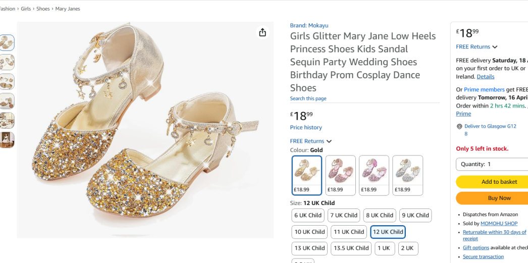Click the location pin icon beside Deliver to Glasgow
The width and height of the screenshot is (528, 263).
459,127
